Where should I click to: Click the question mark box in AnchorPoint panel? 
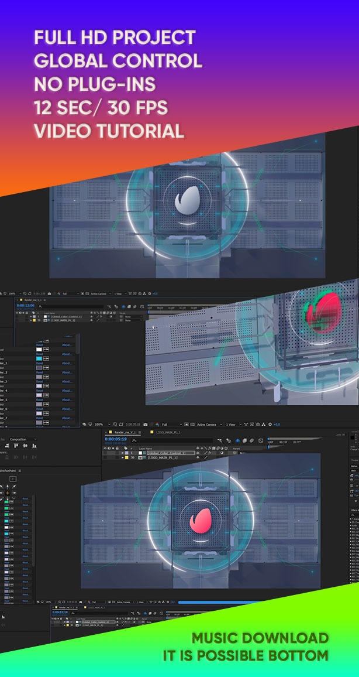tap(13, 479)
